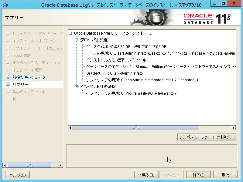This screenshot has height=182, width=243.
Task: Click the sidebar horizontal scrollbar thumb
Action: [29, 165]
